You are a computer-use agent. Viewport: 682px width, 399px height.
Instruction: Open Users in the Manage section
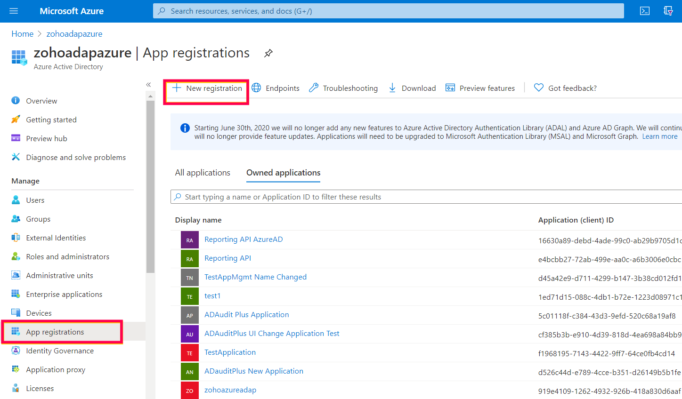point(35,200)
